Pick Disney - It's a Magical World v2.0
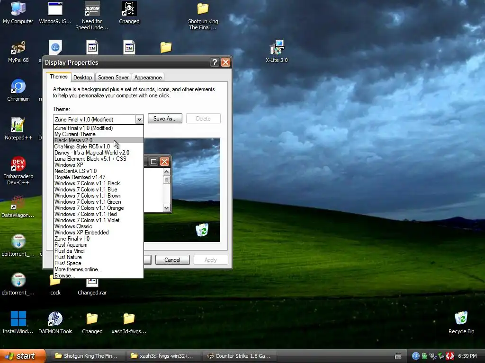The height and width of the screenshot is (363, 485). tap(99, 153)
